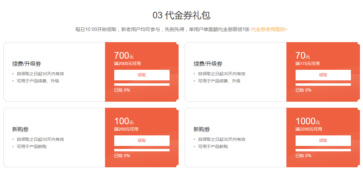Viewport: 363px width, 170px height.
Task: Click 新购券 title beside the 1000元 coupon
Action: coord(202,129)
